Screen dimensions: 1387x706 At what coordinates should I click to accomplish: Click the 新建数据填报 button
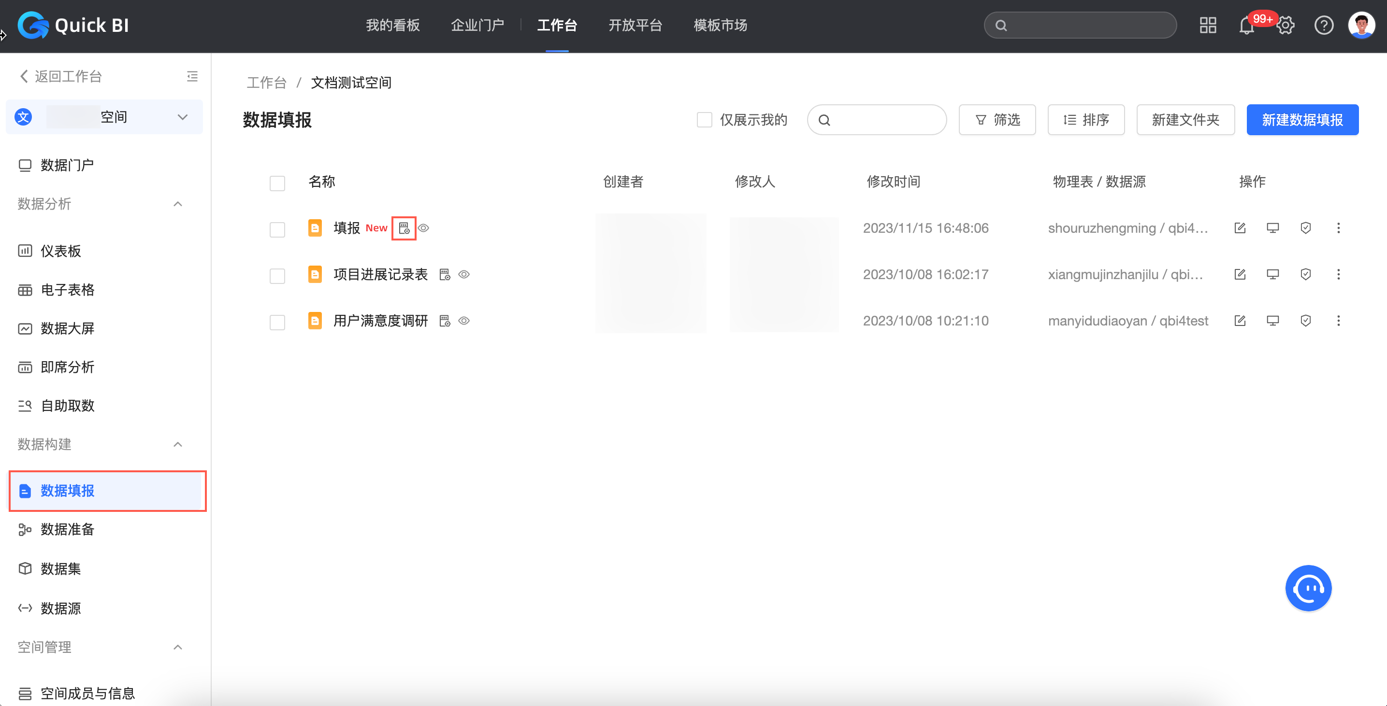(1302, 119)
